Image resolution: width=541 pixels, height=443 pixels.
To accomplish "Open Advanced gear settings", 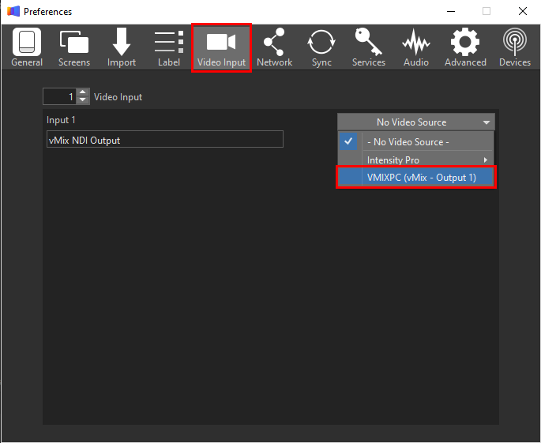I will pos(465,47).
